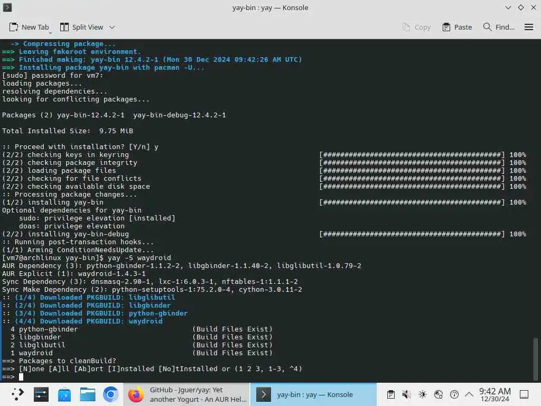Click the '[sudo] password for vm7:' line
541x406 pixels.
pyautogui.click(x=52, y=75)
